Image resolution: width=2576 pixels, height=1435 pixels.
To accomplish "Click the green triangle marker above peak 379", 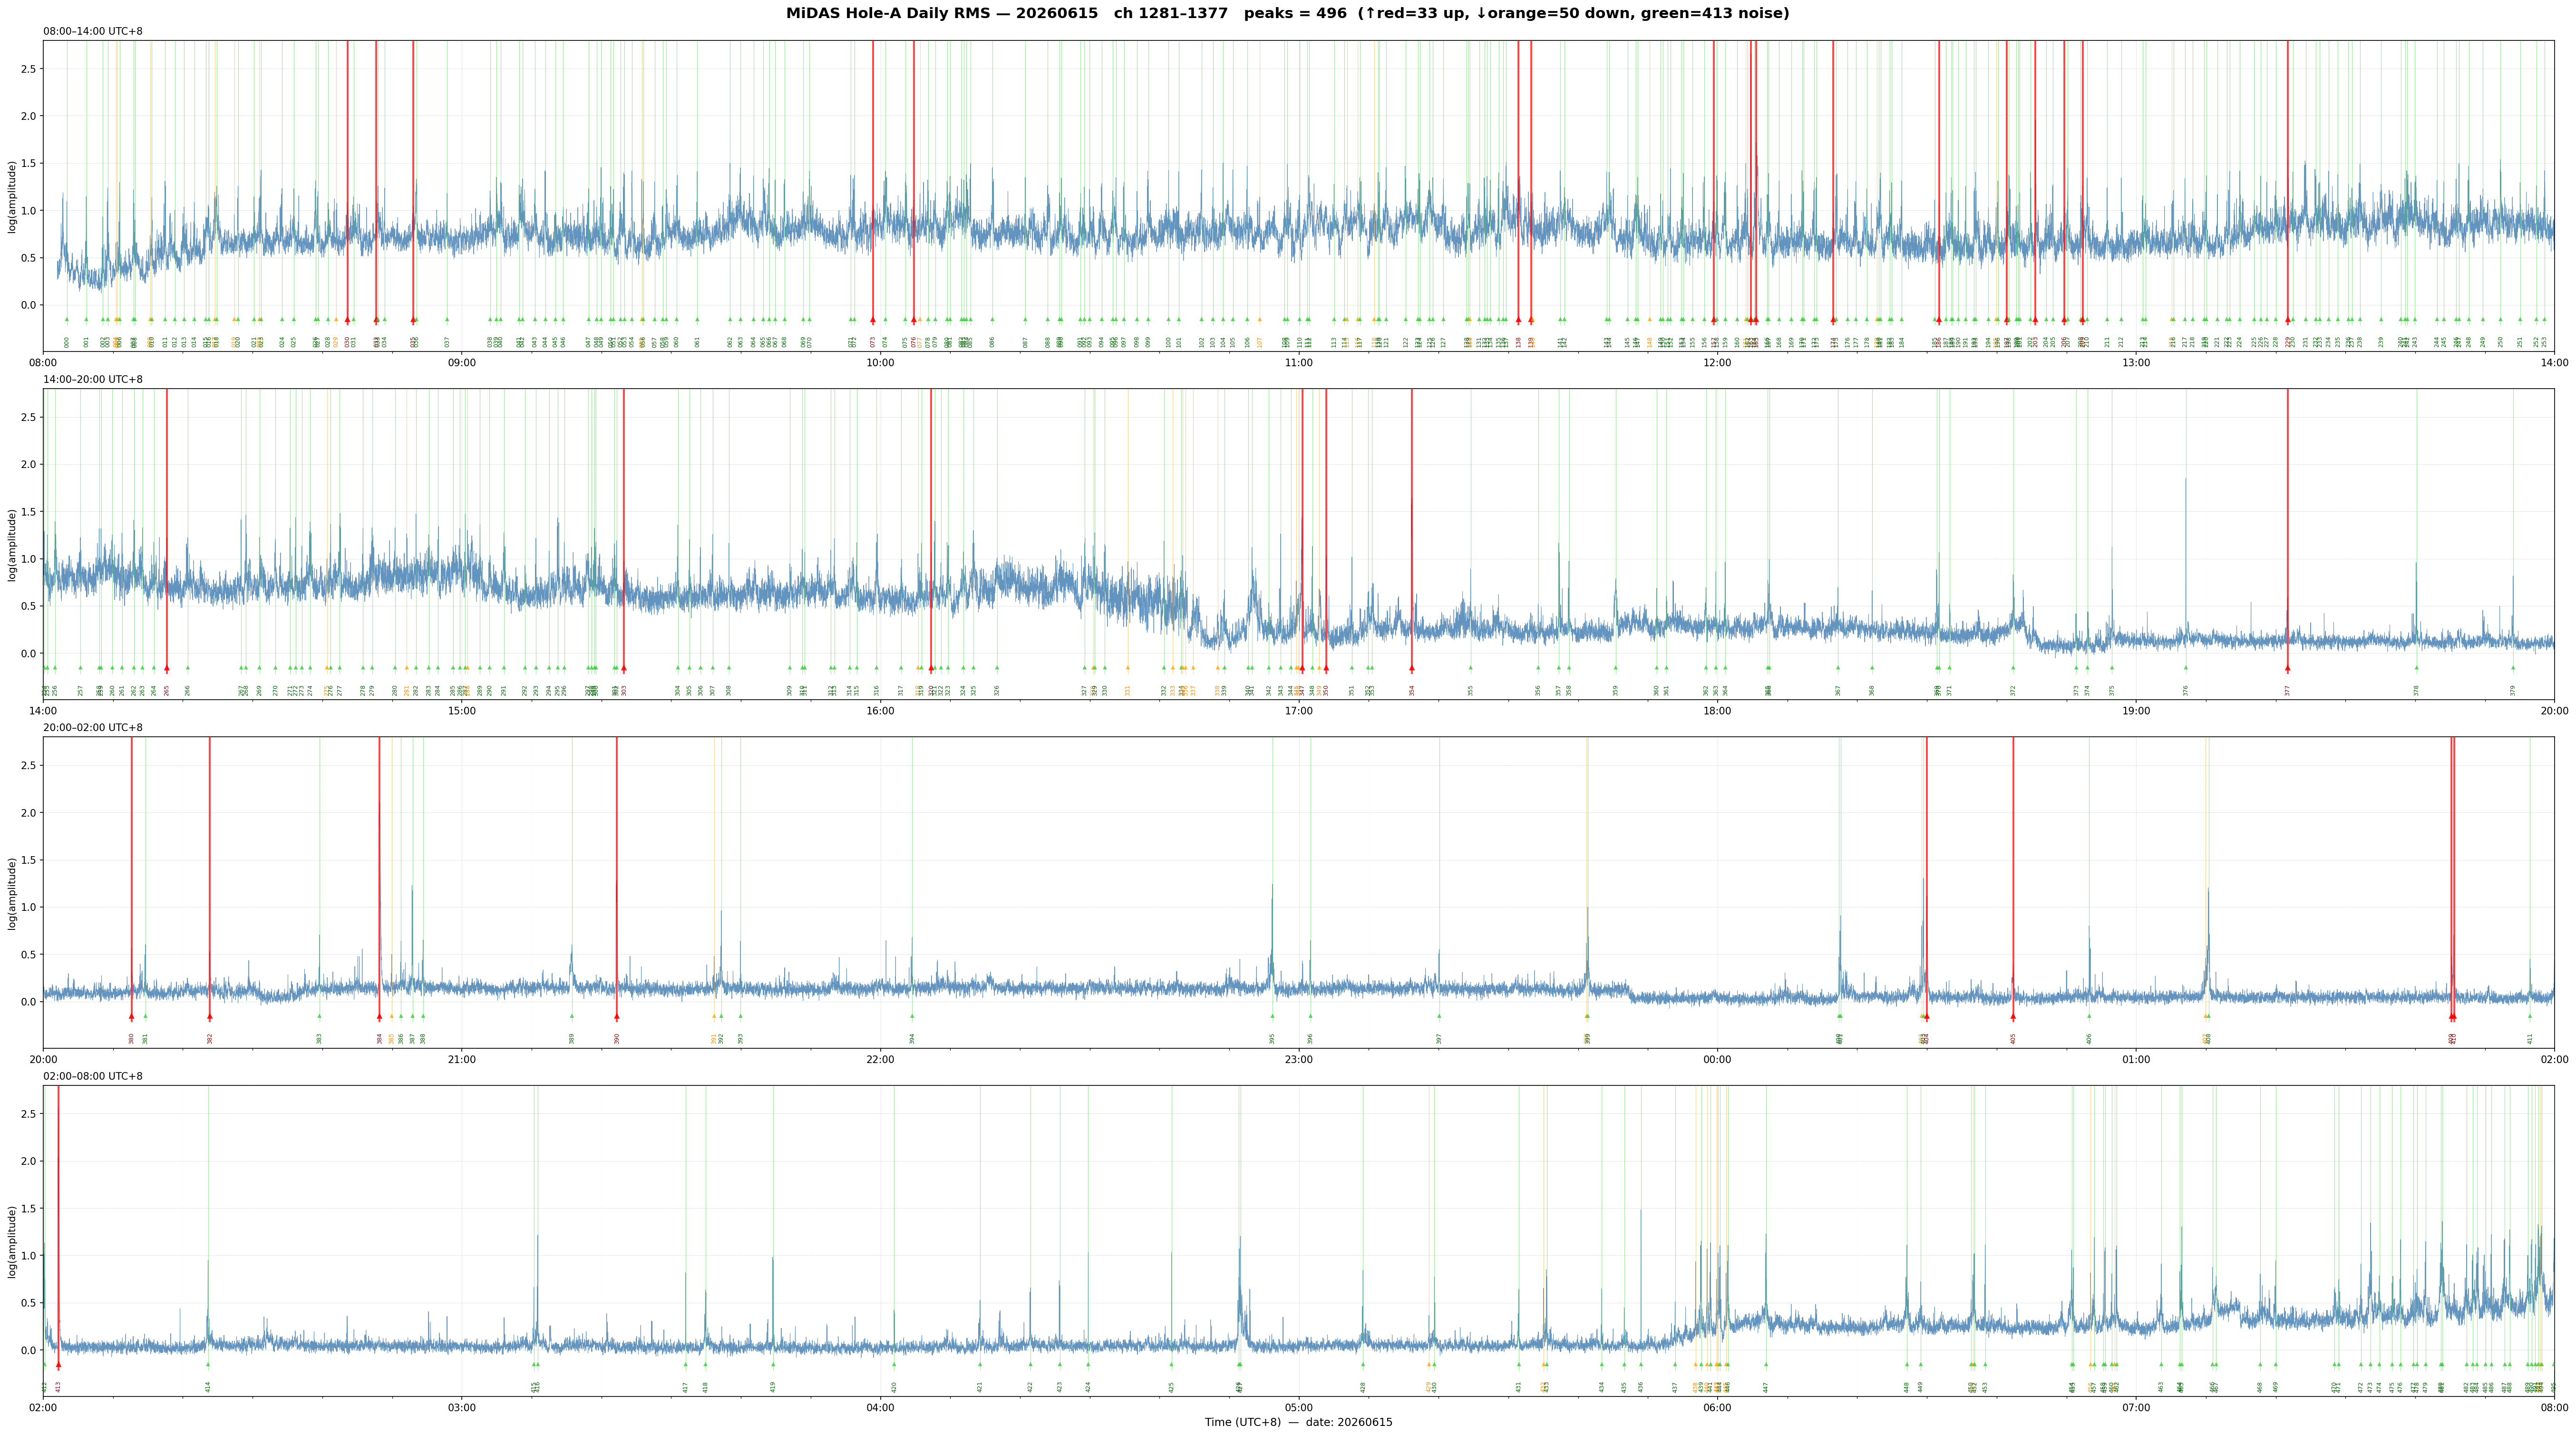I will (x=2513, y=668).
